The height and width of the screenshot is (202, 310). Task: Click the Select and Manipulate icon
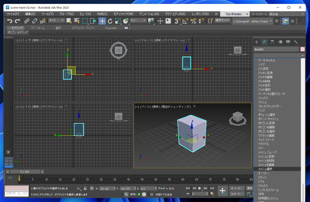pyautogui.click(x=160, y=21)
